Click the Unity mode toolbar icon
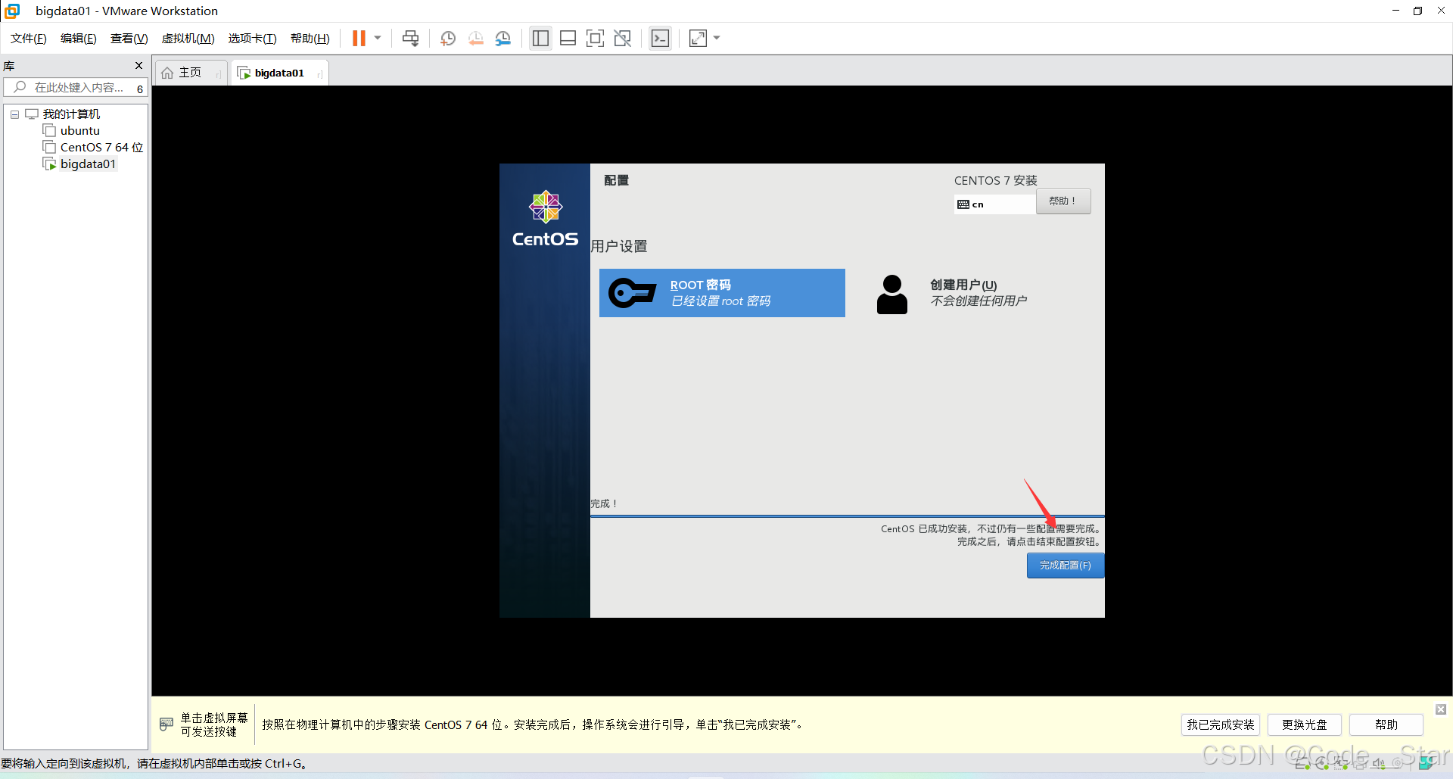The height and width of the screenshot is (779, 1453). tap(622, 38)
